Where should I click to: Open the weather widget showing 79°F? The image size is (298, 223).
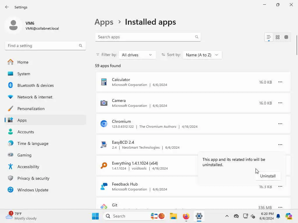21,216
